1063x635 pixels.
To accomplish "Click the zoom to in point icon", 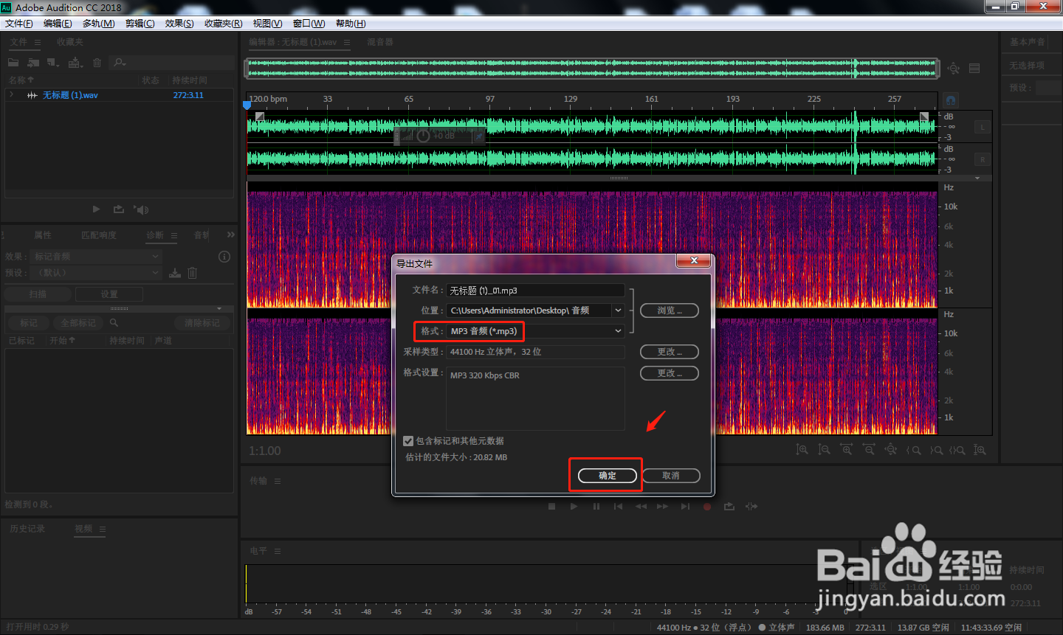I will click(914, 450).
